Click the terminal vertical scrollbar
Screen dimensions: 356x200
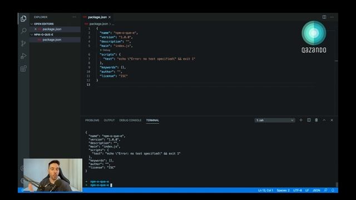click(x=337, y=184)
